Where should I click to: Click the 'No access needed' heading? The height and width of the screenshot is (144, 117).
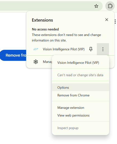click(x=45, y=29)
